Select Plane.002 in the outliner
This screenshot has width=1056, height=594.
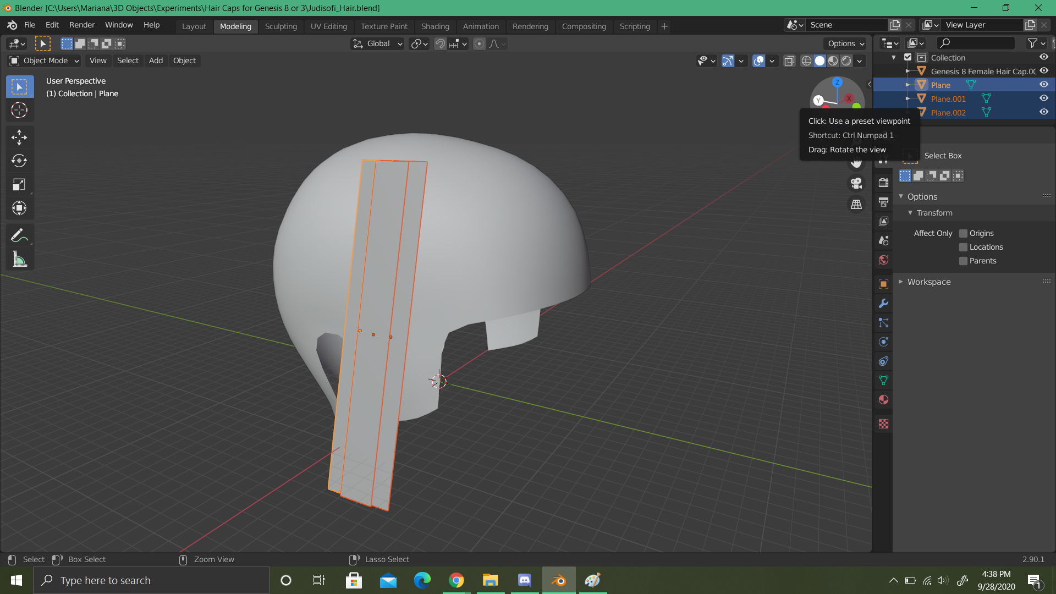coord(948,112)
